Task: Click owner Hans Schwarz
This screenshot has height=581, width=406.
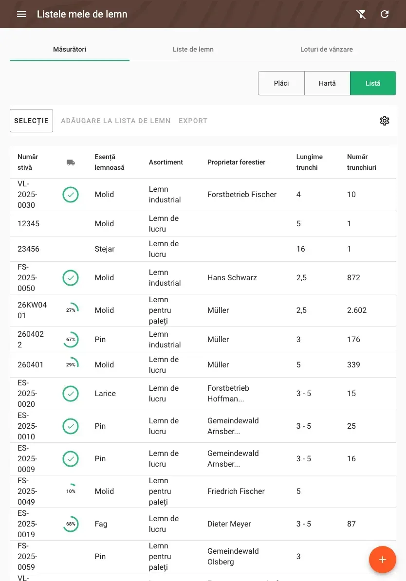Action: point(232,278)
